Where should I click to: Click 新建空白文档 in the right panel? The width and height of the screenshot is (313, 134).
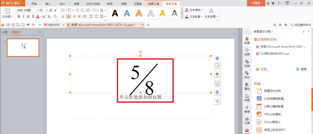click(x=272, y=91)
